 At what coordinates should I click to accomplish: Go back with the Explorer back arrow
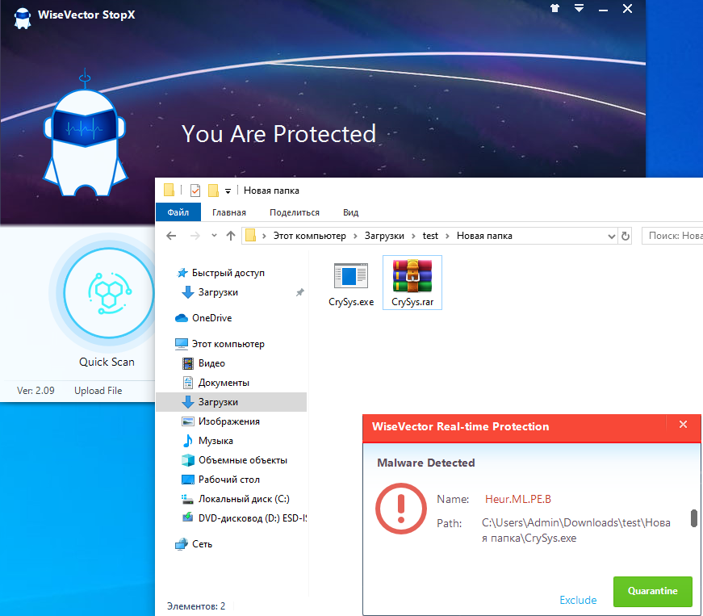[x=171, y=236]
